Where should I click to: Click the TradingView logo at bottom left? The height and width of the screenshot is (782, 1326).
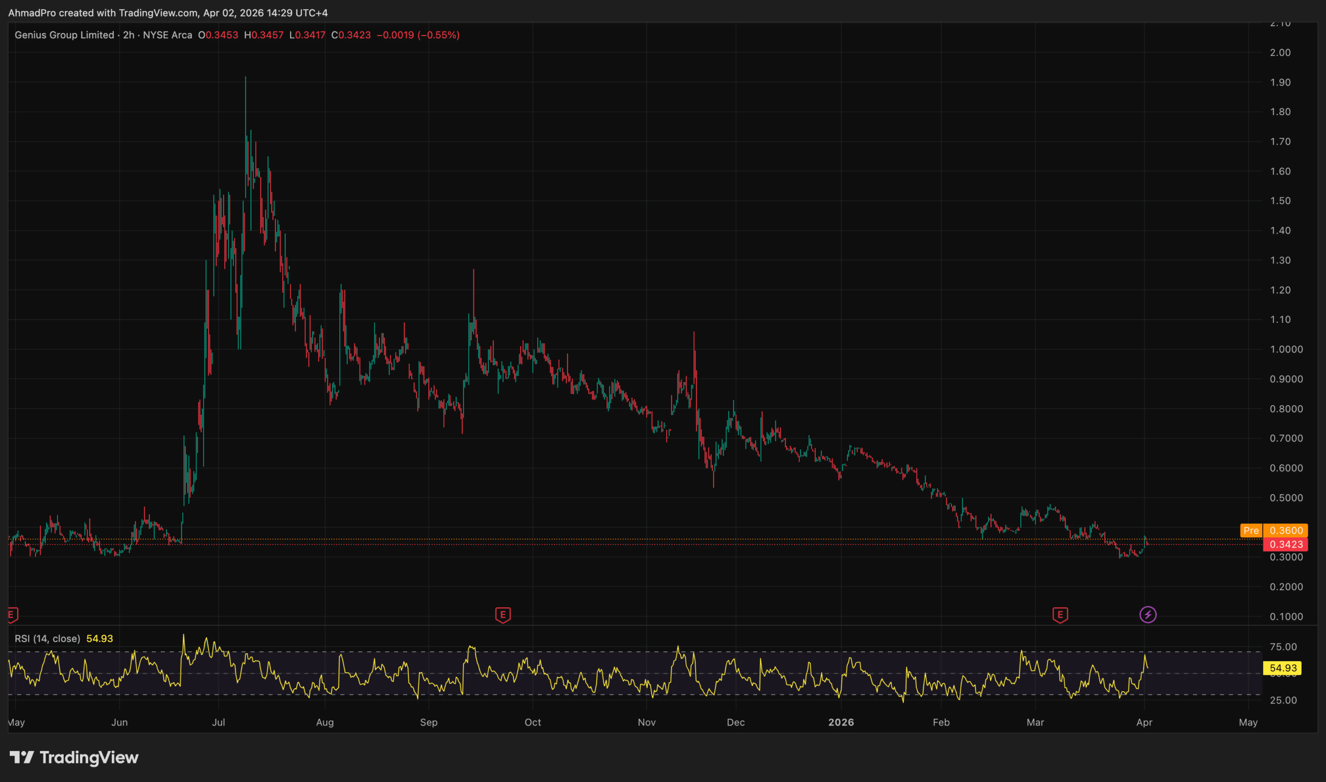[x=74, y=757]
